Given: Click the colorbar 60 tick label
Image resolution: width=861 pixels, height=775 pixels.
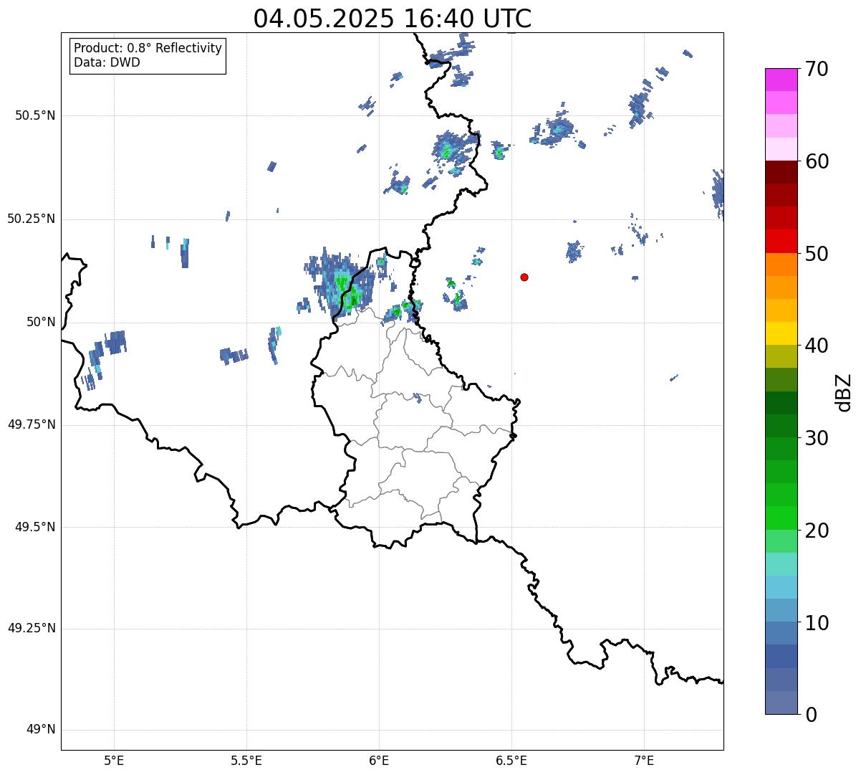Looking at the screenshot, I should click(x=817, y=161).
